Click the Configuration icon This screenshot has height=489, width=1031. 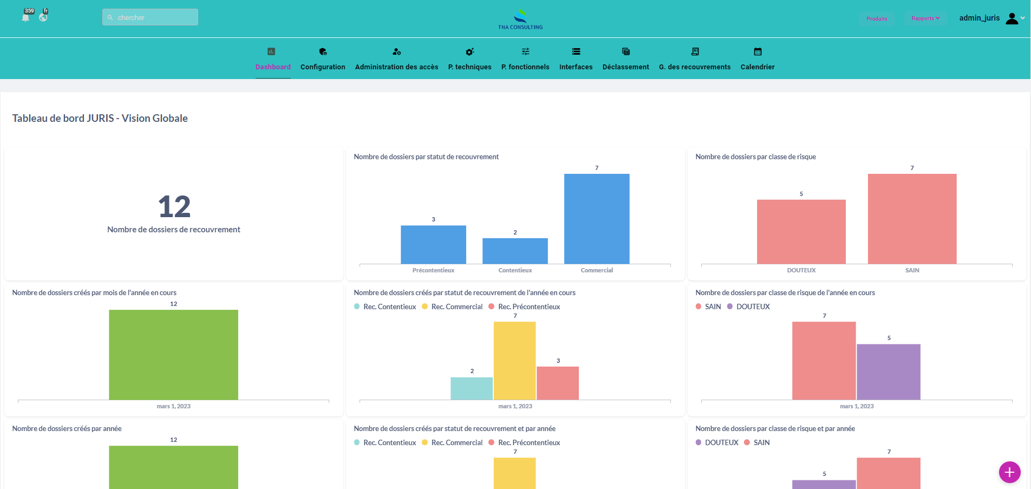[323, 51]
